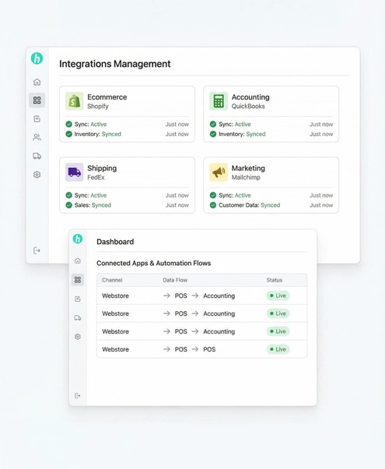Click the Live badge in second table row
Screen dimensions: 385x469
278,313
